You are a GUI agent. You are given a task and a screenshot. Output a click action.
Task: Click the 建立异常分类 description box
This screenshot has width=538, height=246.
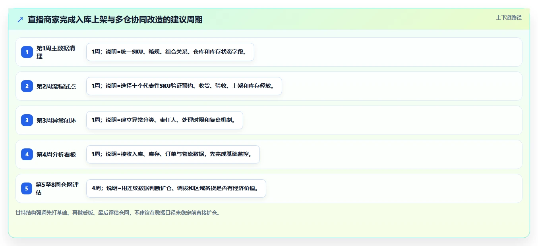(x=164, y=120)
